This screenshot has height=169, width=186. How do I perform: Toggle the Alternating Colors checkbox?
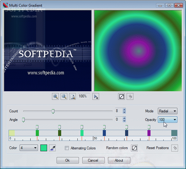(x=67, y=148)
